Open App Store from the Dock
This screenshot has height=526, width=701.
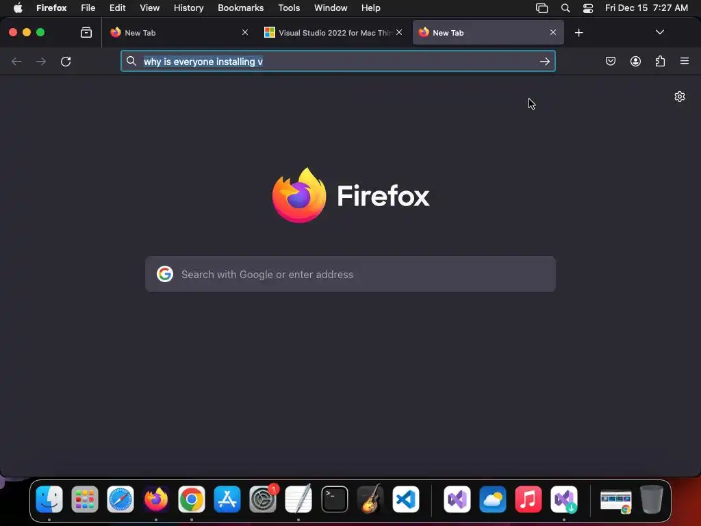point(227,499)
